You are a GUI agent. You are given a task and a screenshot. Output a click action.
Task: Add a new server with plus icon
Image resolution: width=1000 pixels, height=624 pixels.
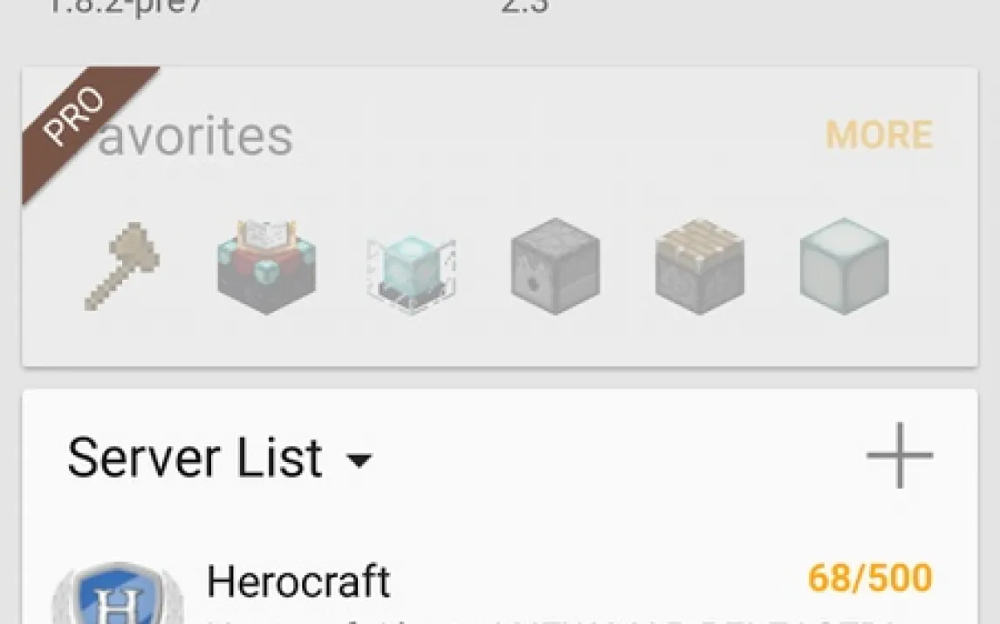point(900,455)
